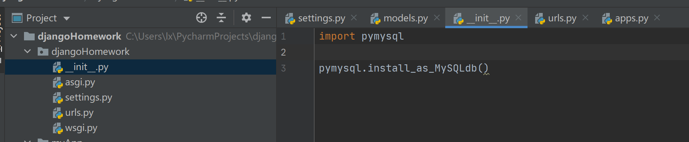689x142 pixels.
Task: Close the __init__.py tab
Action: tap(518, 18)
